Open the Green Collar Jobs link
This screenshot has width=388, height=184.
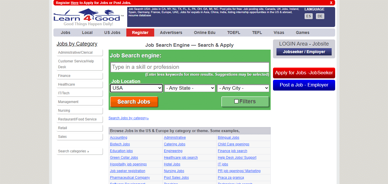pos(124,158)
